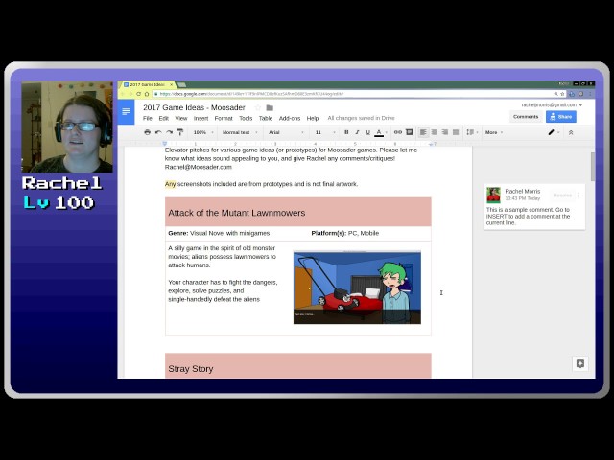The width and height of the screenshot is (614, 460).
Task: Open the browser menu with three dots
Action: (590, 94)
